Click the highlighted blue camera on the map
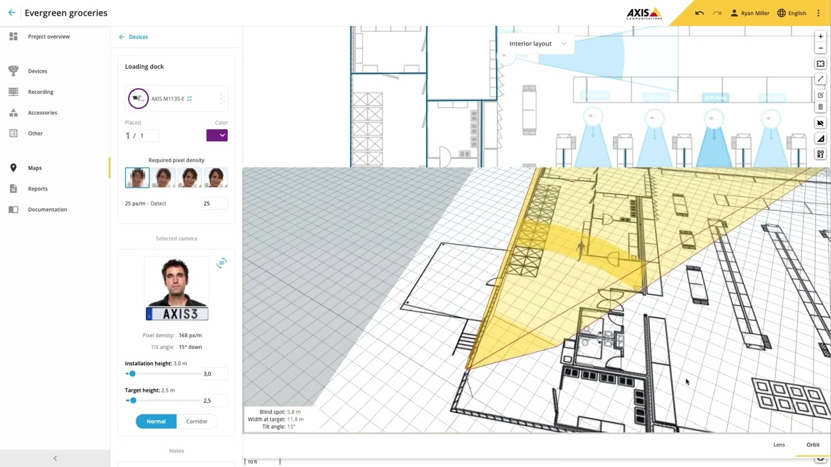 point(713,118)
